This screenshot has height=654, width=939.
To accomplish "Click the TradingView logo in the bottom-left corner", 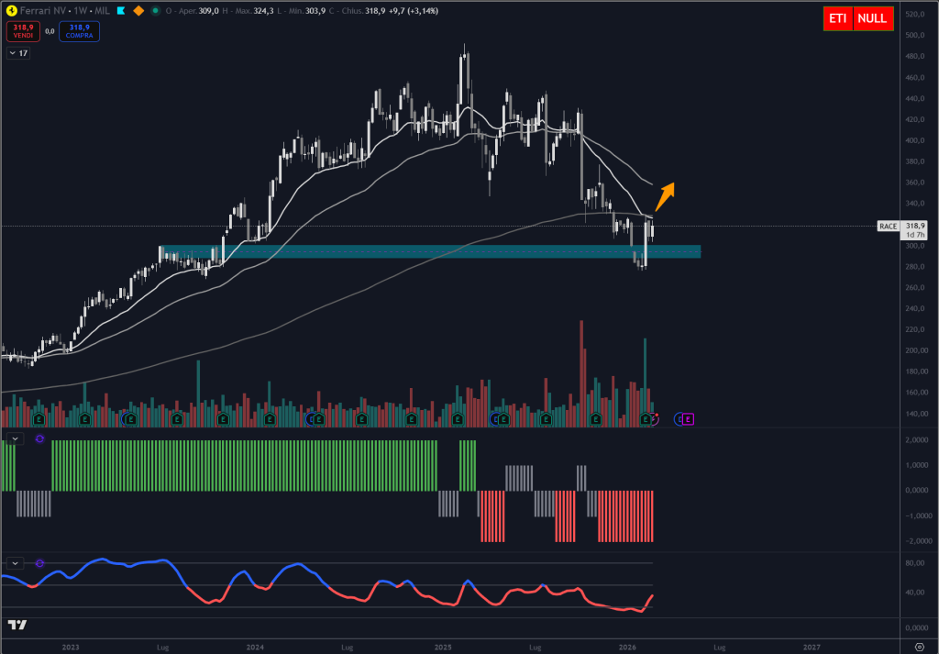I will click(17, 625).
